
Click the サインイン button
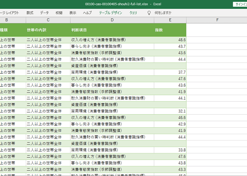pyautogui.click(x=240, y=4)
